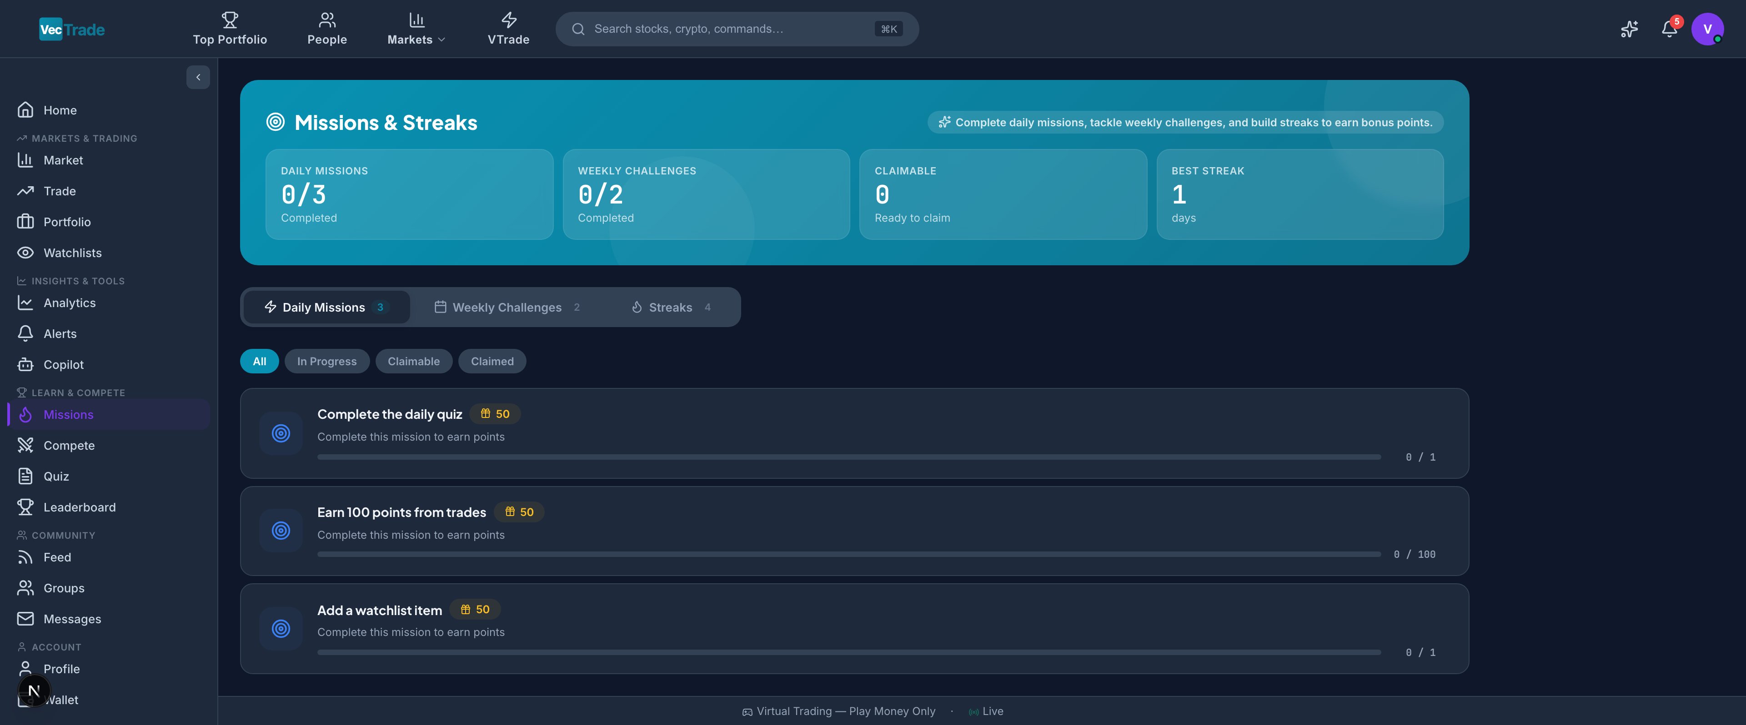Open Portfolio in sidebar
1746x725 pixels.
tap(109, 222)
